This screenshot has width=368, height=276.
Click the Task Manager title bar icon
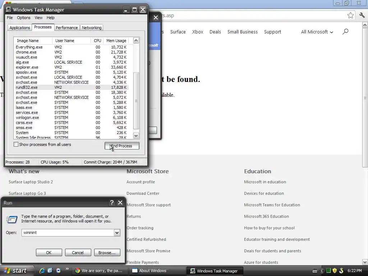point(9,9)
